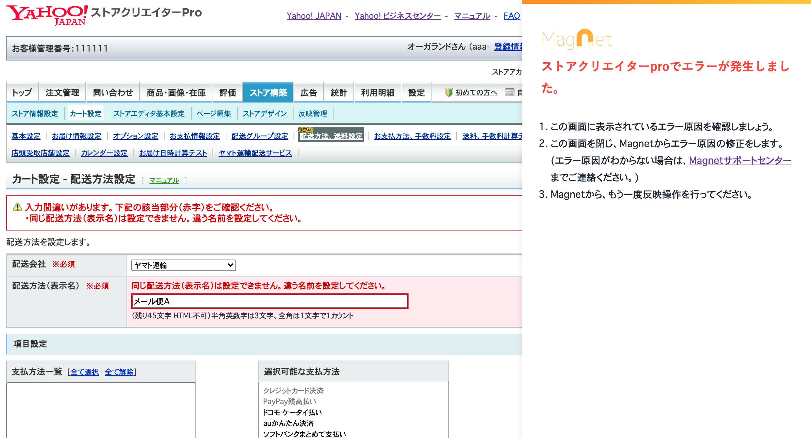Click customer number text お客様管理番号:111111

click(x=60, y=48)
